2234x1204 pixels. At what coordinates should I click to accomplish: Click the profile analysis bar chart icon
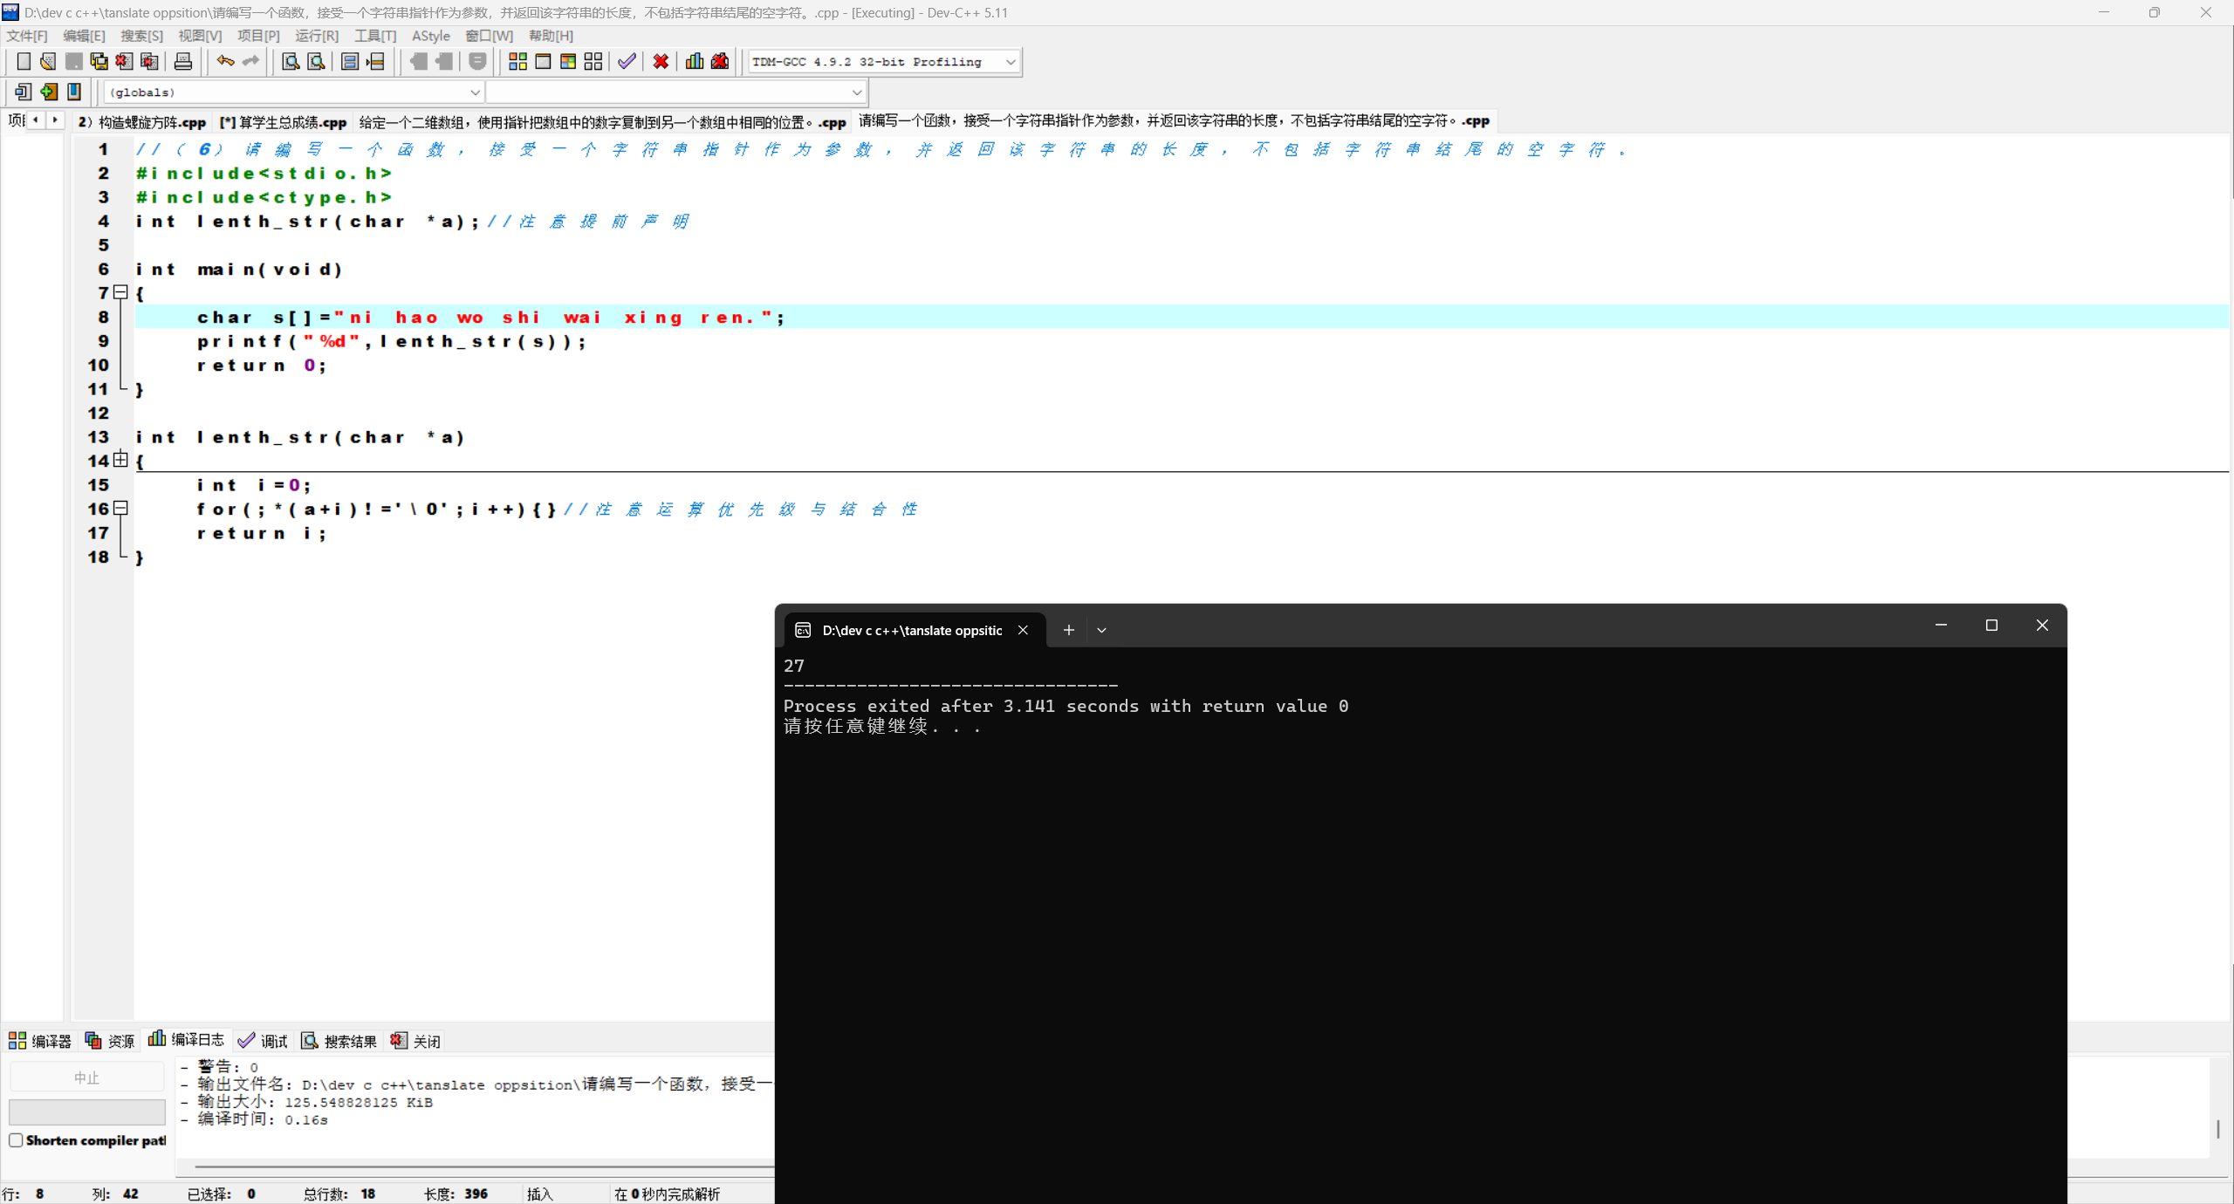click(x=694, y=61)
